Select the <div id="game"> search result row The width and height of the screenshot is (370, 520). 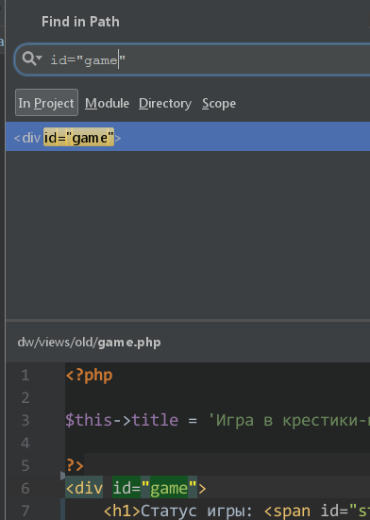188,137
